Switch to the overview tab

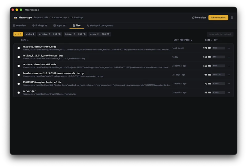click(x=19, y=25)
